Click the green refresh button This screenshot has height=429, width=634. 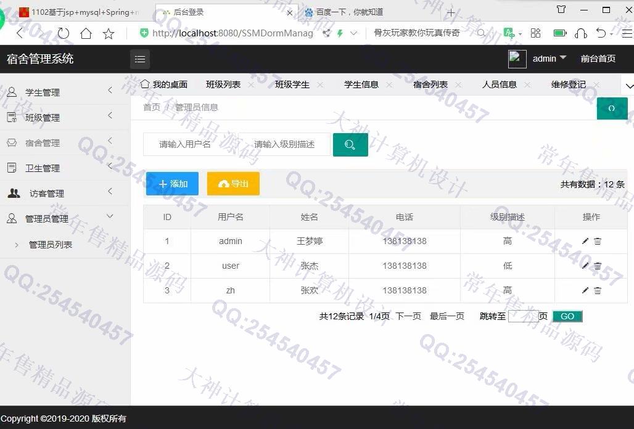tap(612, 108)
